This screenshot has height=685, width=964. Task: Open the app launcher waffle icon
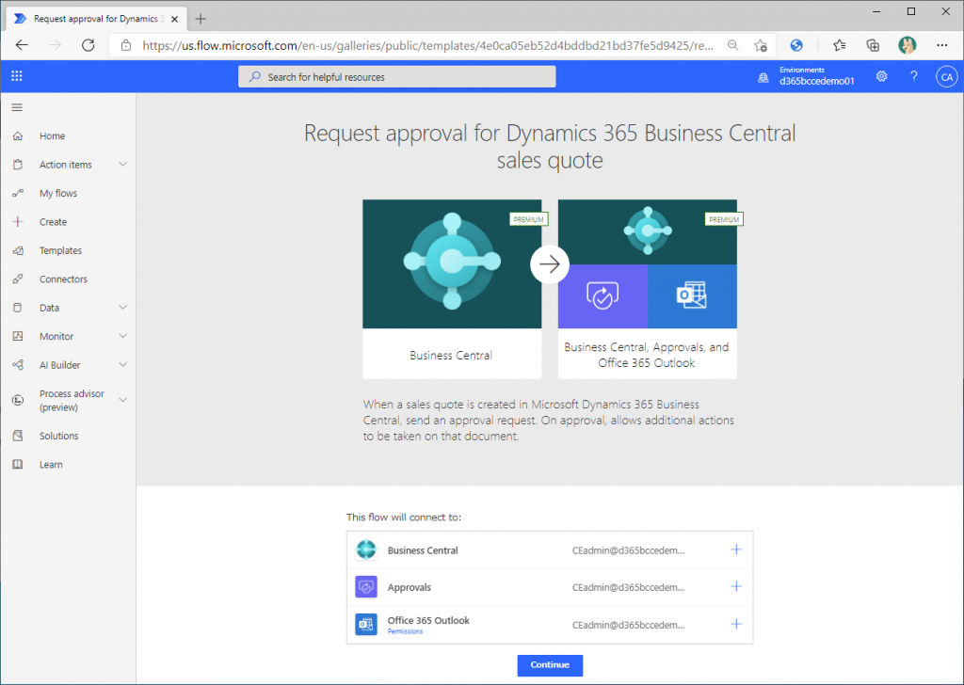[17, 76]
